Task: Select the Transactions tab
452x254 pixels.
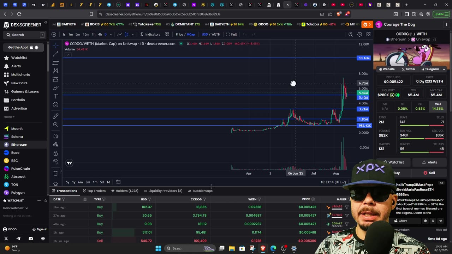Action: coord(65,191)
